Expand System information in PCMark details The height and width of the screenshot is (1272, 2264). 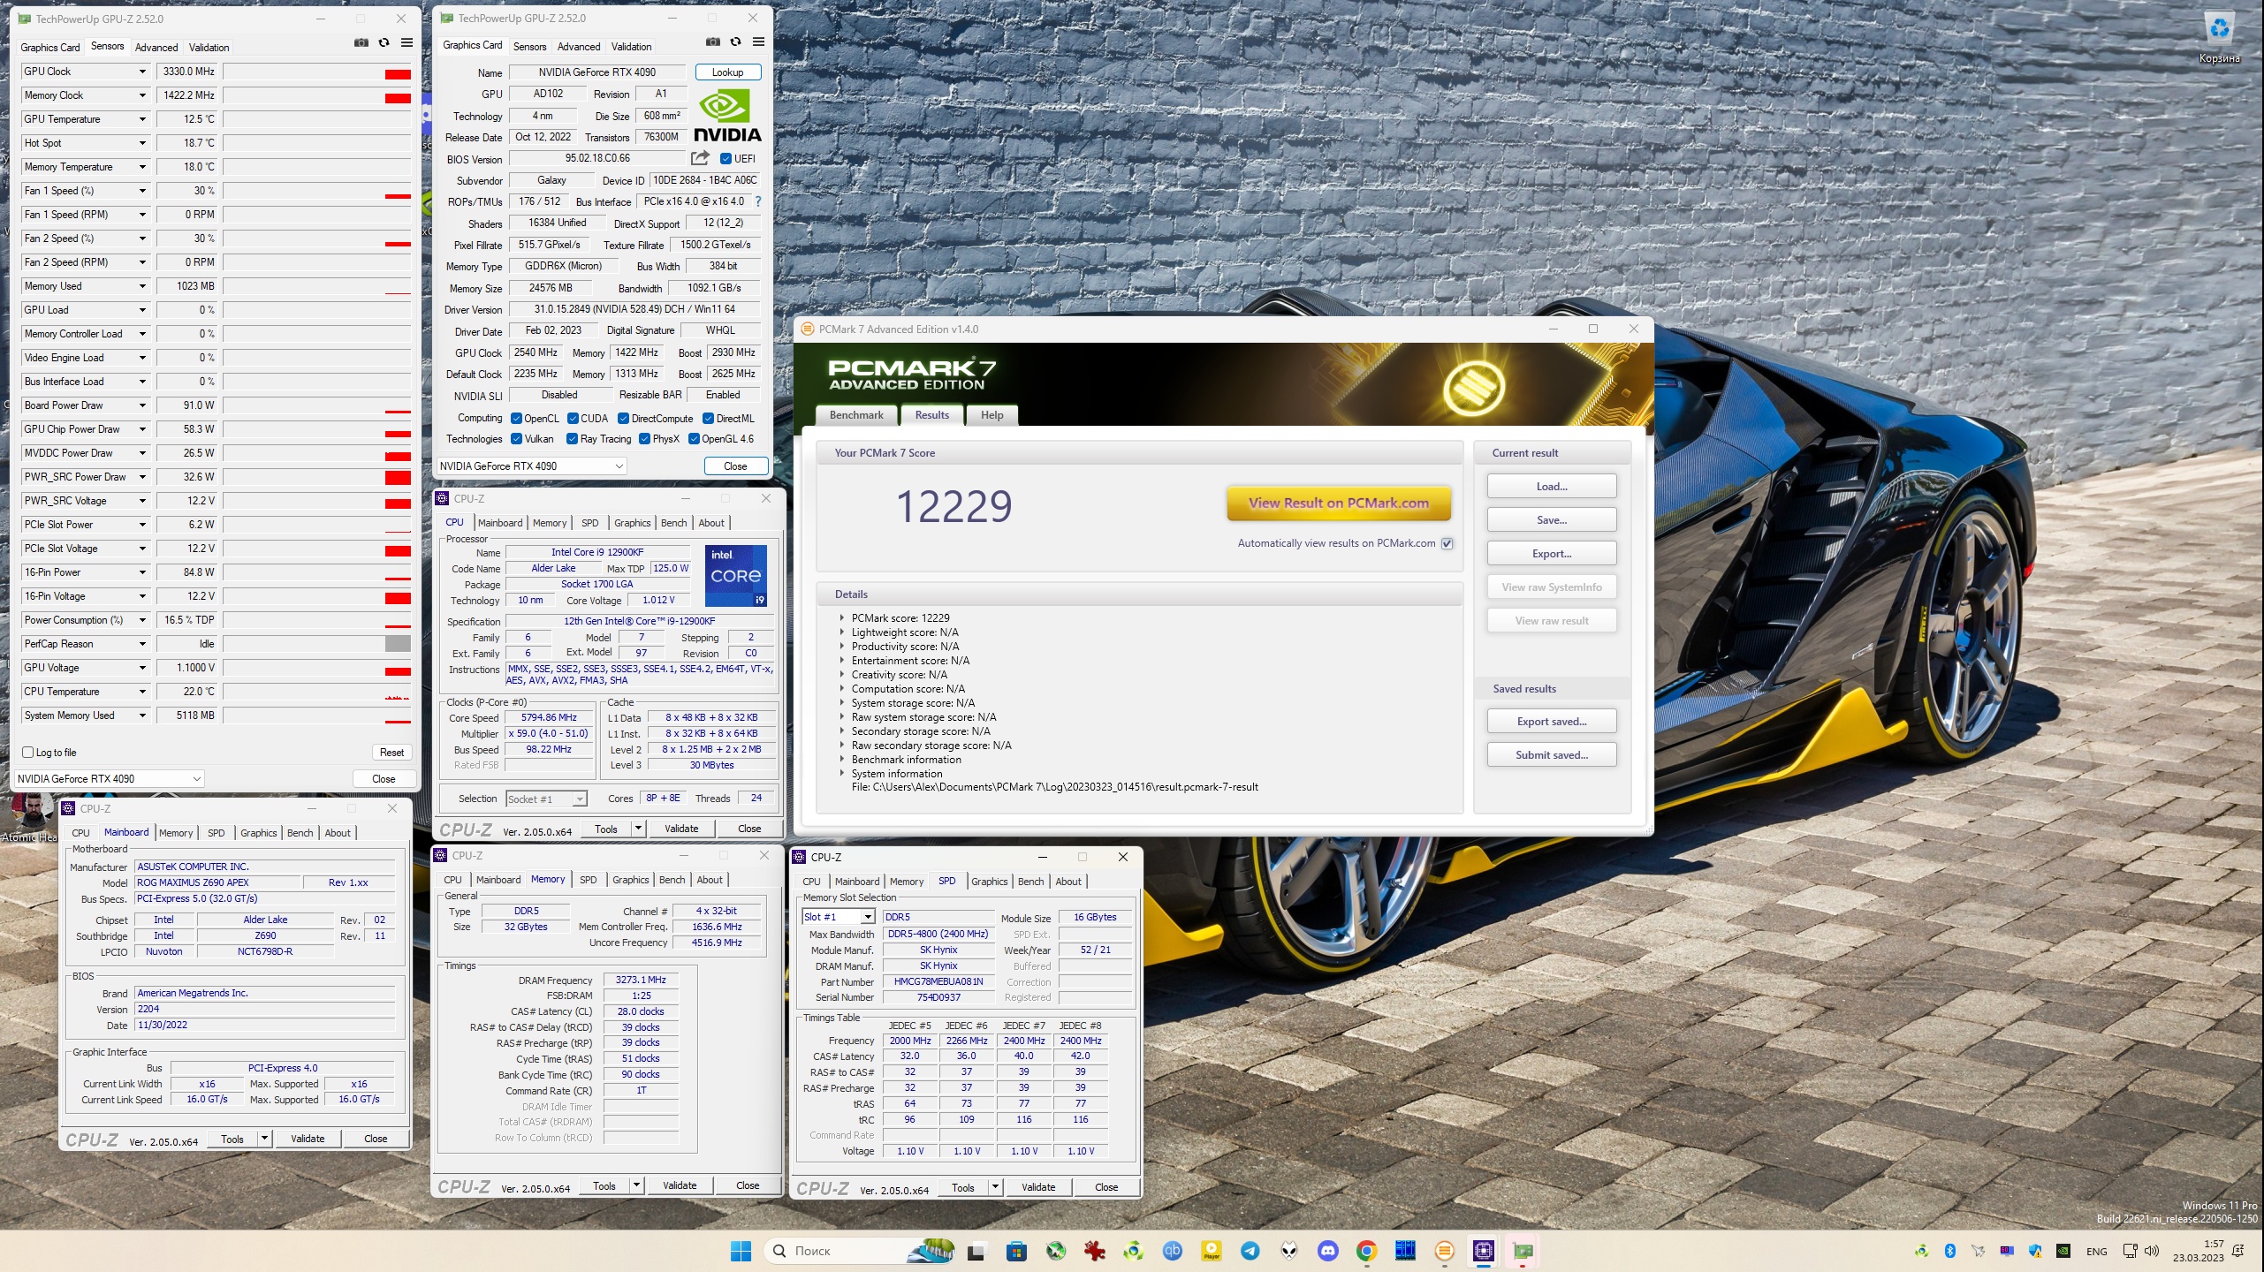tap(842, 774)
